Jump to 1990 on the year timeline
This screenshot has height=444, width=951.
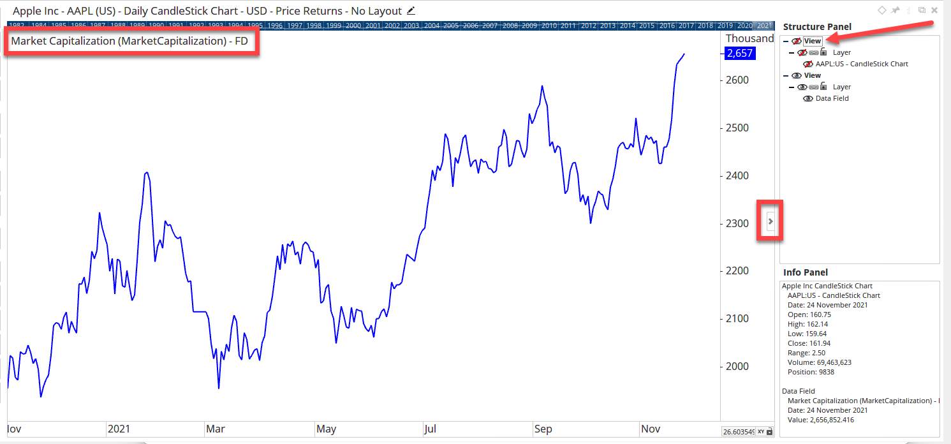157,26
